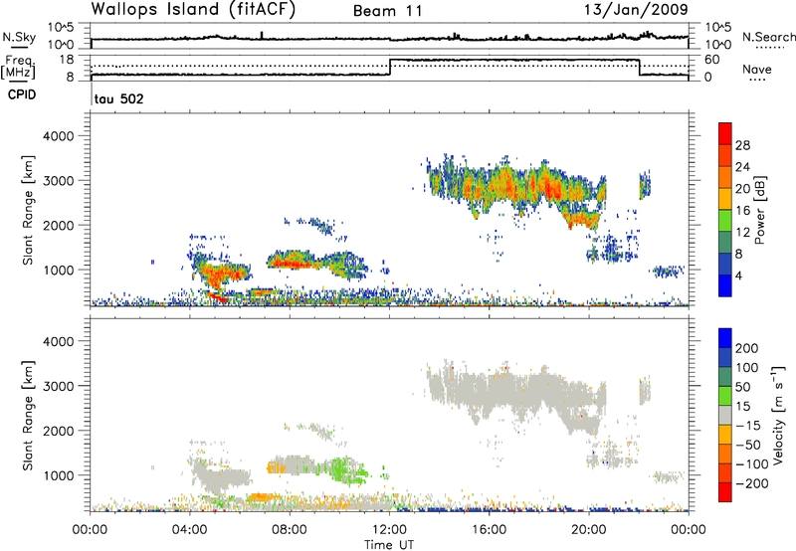796x551 pixels.
Task: Click the 'N.Sky' label
Action: click(19, 37)
